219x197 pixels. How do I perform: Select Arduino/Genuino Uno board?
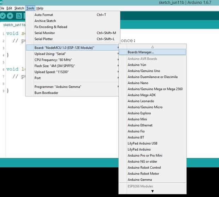tap(152, 71)
